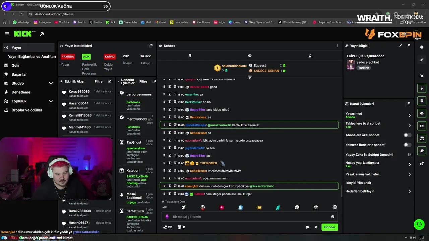Image resolution: width=429 pixels, height=241 pixels.
Task: Open the Sohbet panel three-dot menu
Action: (x=337, y=46)
